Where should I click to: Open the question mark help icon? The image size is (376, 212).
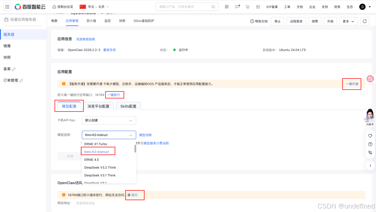[x=370, y=144]
